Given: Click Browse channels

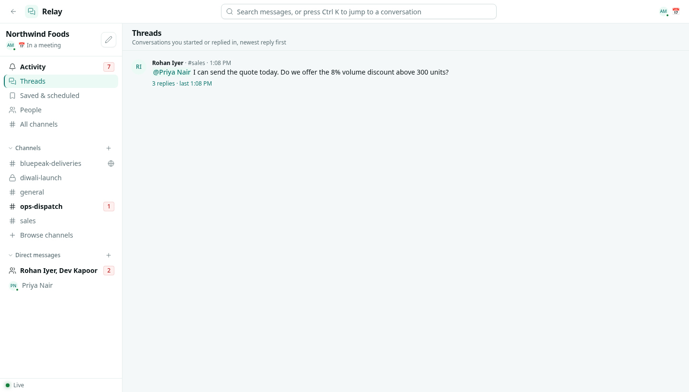Looking at the screenshot, I should [x=61, y=235].
